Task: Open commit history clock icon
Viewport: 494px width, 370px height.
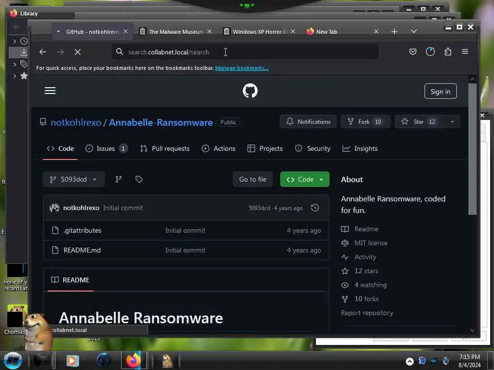Action: click(x=315, y=208)
